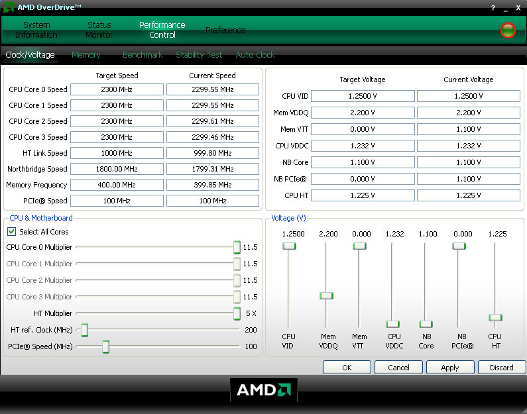The image size is (527, 414).
Task: Click the CPU Core 3 Multiplier slider handle
Action: [x=237, y=297]
